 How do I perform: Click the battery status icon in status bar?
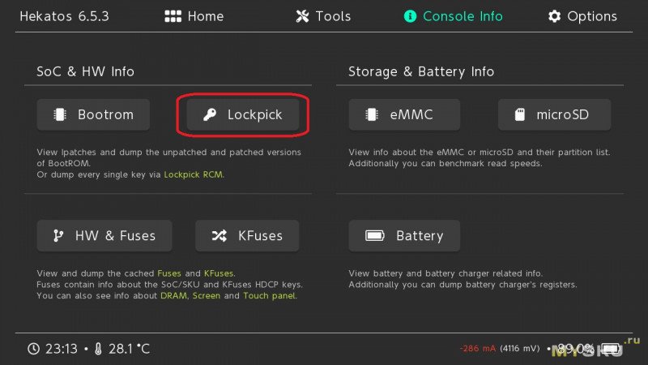(x=611, y=349)
